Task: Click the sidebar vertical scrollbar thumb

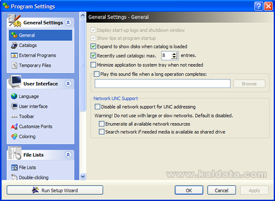Action: [83, 65]
